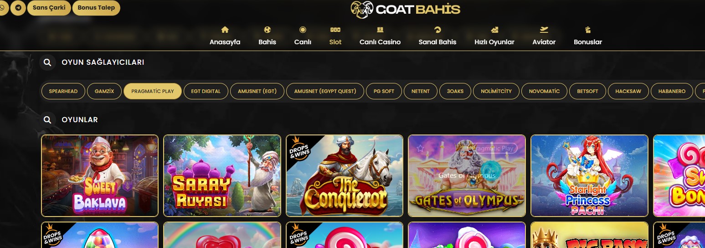705x248 pixels.
Task: Open Bahis via the football icon
Action: pyautogui.click(x=267, y=30)
